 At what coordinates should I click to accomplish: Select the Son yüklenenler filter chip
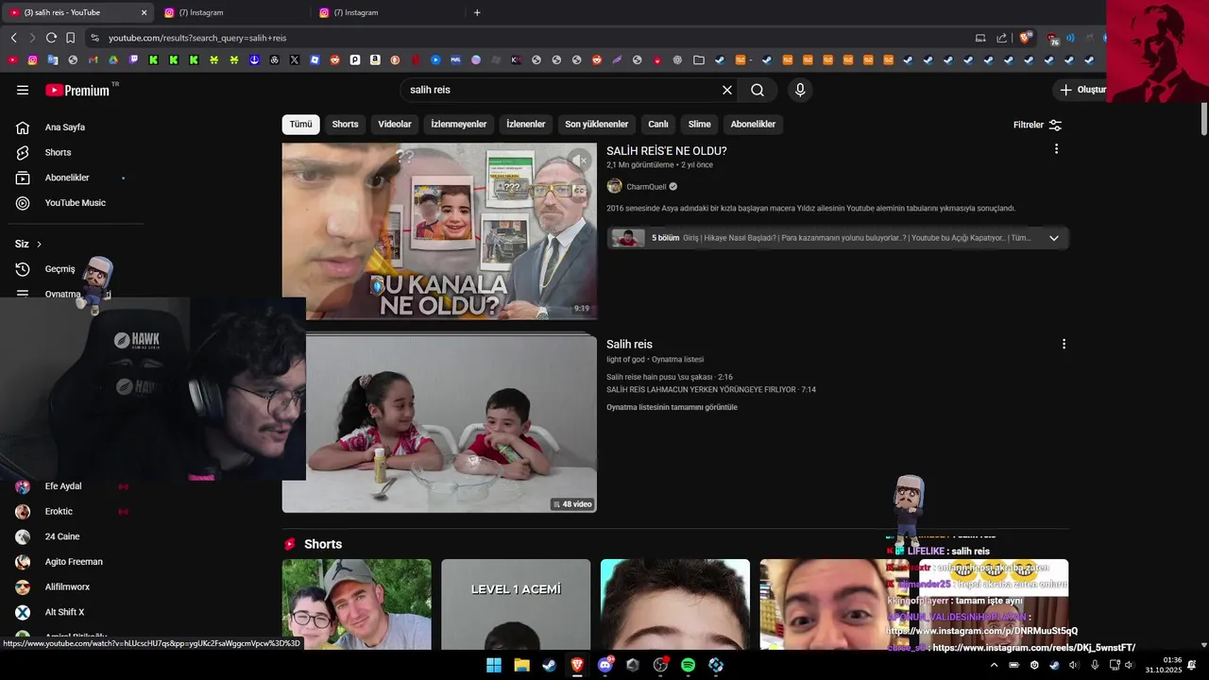[x=597, y=124]
